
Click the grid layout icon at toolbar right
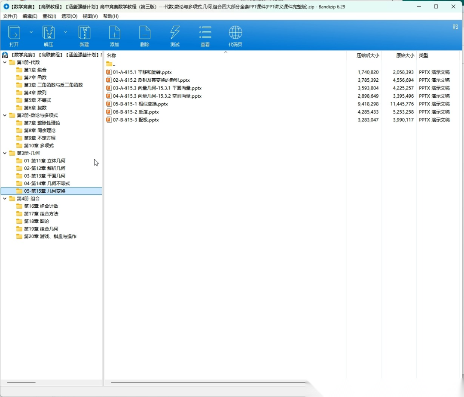[x=455, y=27]
